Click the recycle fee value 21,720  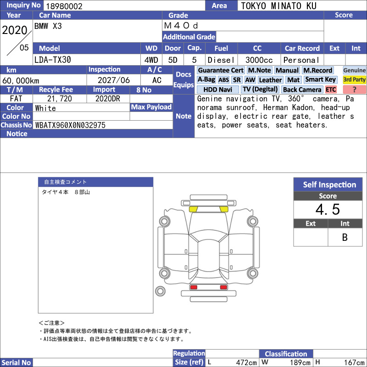60,99
